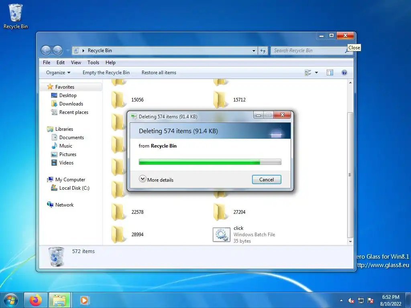411x308 pixels.
Task: Switch to the Explorer taskbar button
Action: click(x=59, y=300)
